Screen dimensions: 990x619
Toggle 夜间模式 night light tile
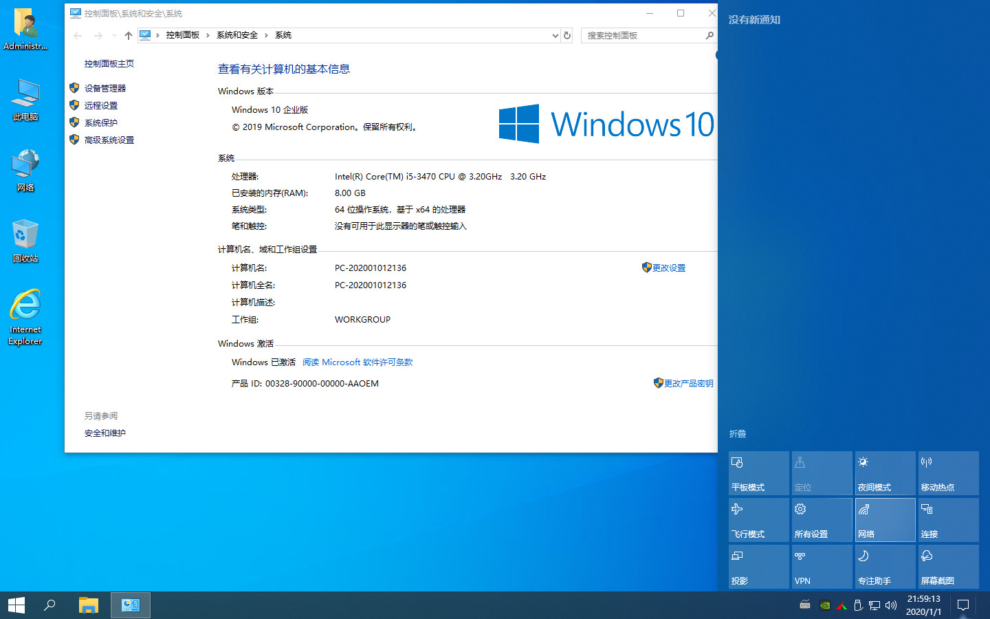[x=885, y=473]
